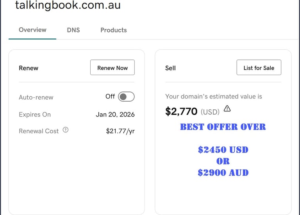Click the List for Sale button
This screenshot has width=300, height=215.
pyautogui.click(x=259, y=68)
